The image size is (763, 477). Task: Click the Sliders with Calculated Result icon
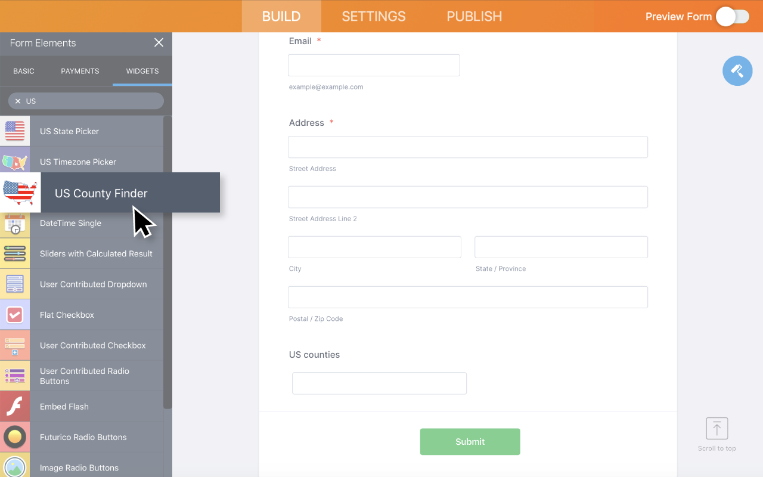click(x=15, y=253)
